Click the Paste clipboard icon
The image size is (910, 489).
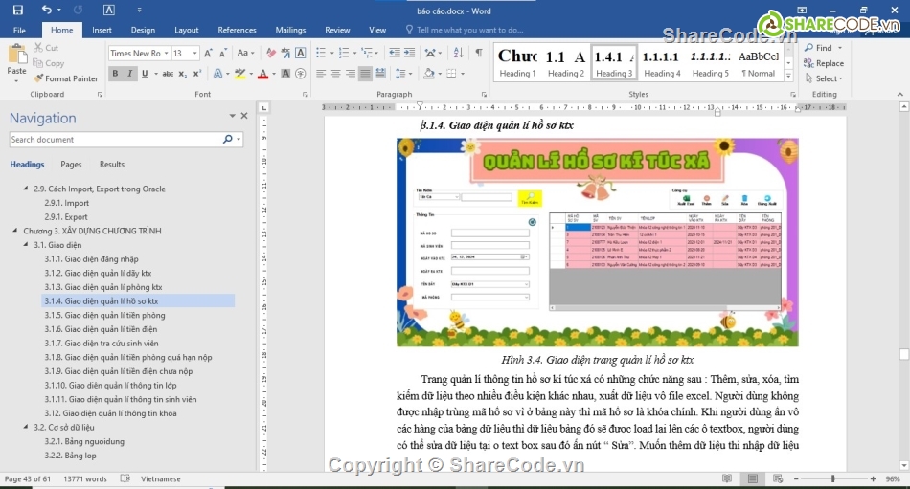[17, 56]
